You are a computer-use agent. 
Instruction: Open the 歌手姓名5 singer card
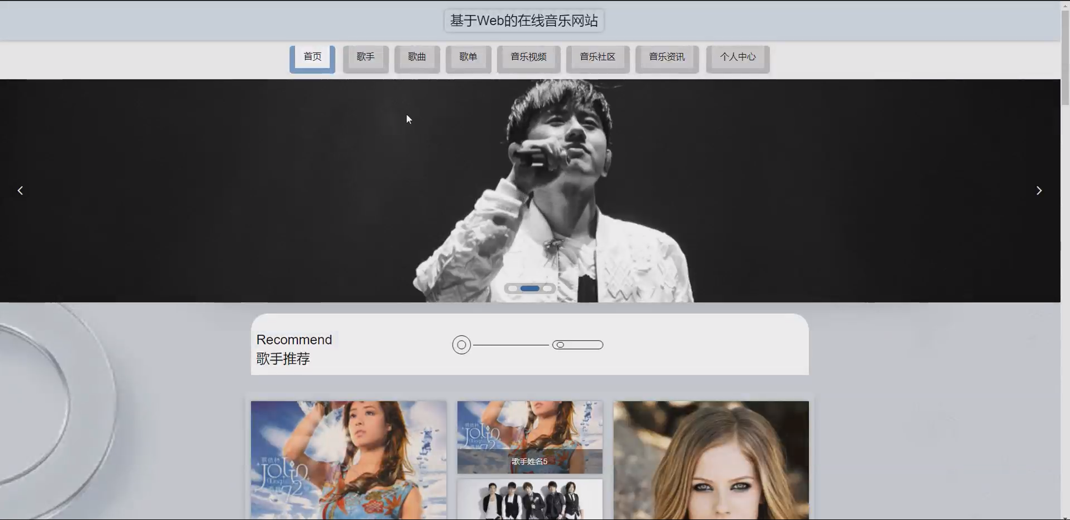(530, 437)
